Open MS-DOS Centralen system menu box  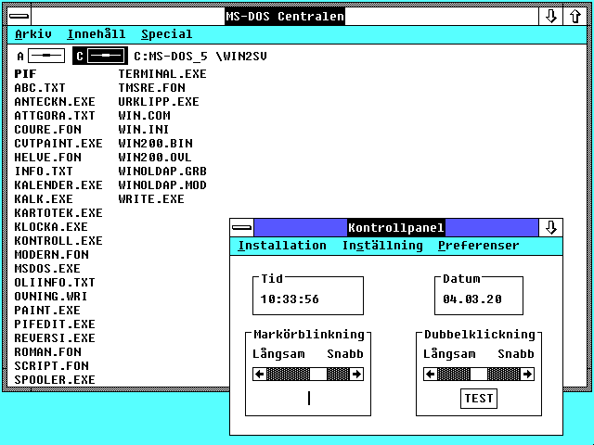19,17
